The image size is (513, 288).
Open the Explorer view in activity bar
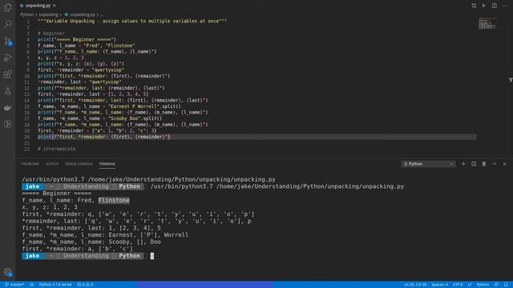pos(7,7)
